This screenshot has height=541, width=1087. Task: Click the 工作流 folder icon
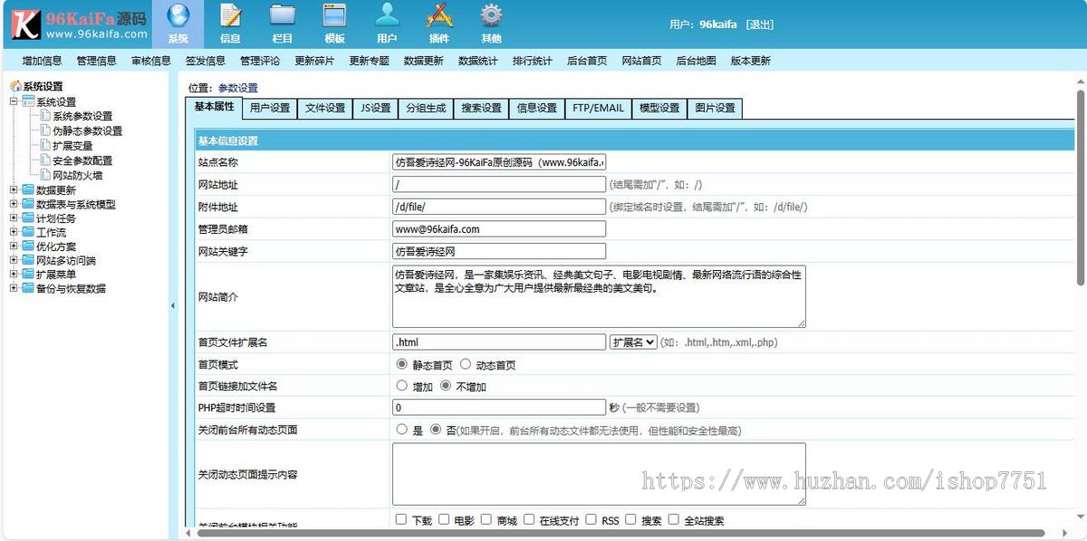coord(28,233)
